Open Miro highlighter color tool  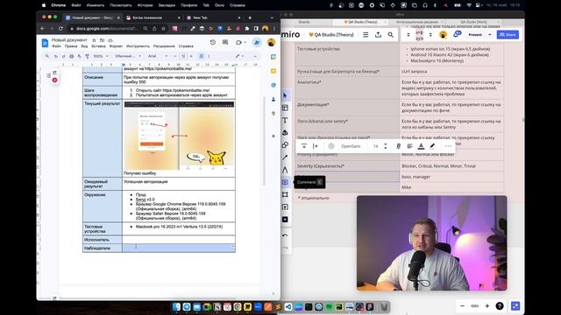(432, 146)
